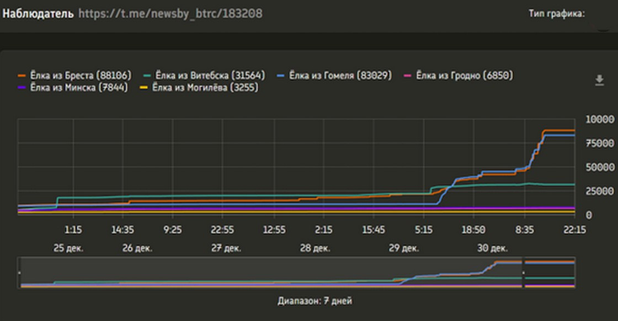The height and width of the screenshot is (321, 618).
Task: Toggle the Ёлка из Минска series in the legend
Action: point(73,88)
